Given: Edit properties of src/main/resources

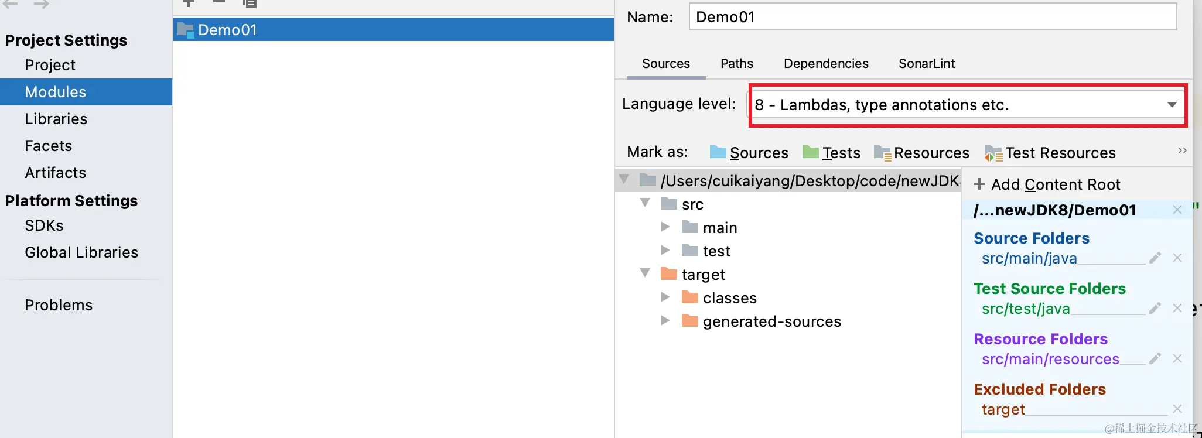Looking at the screenshot, I should click(1155, 358).
